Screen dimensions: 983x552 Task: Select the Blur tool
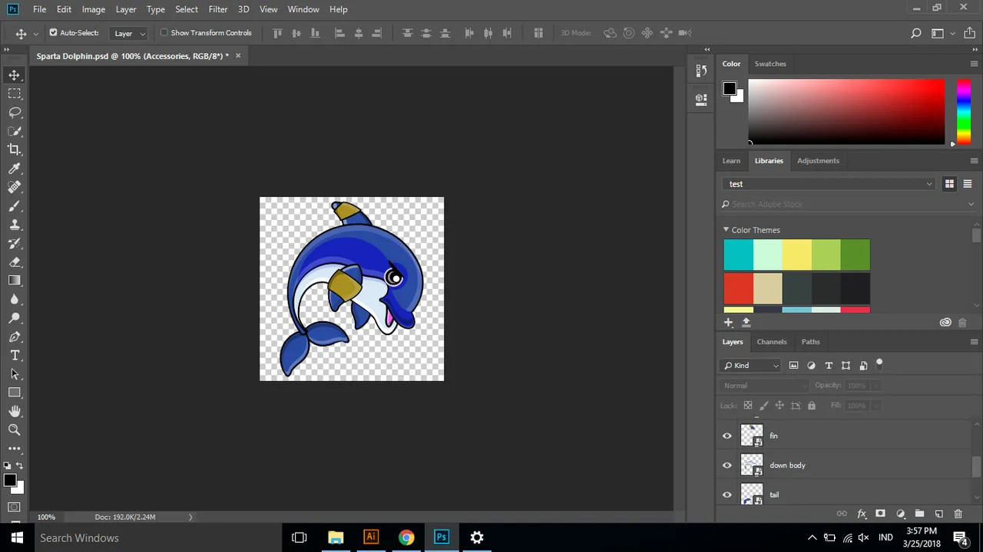pos(15,299)
